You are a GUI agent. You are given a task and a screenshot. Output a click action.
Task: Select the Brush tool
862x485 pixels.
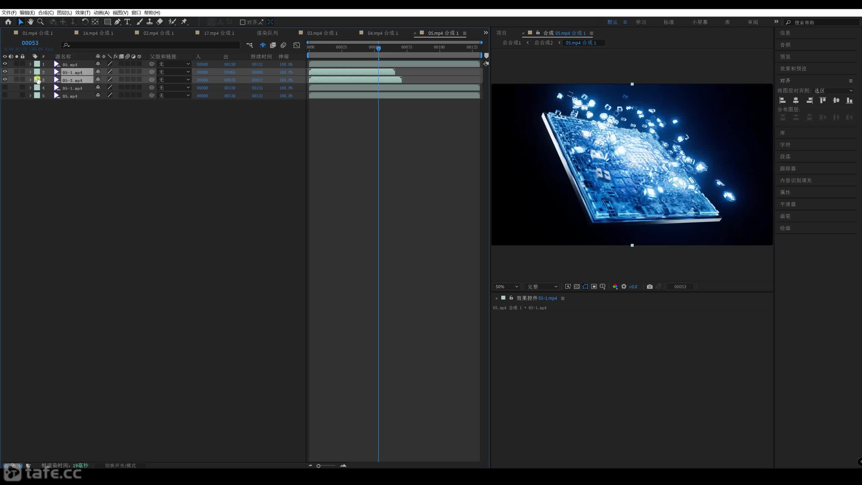[x=139, y=22]
